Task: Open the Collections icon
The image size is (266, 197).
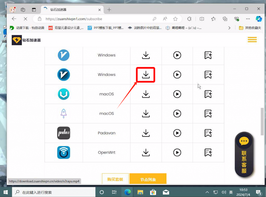Action: point(225,19)
